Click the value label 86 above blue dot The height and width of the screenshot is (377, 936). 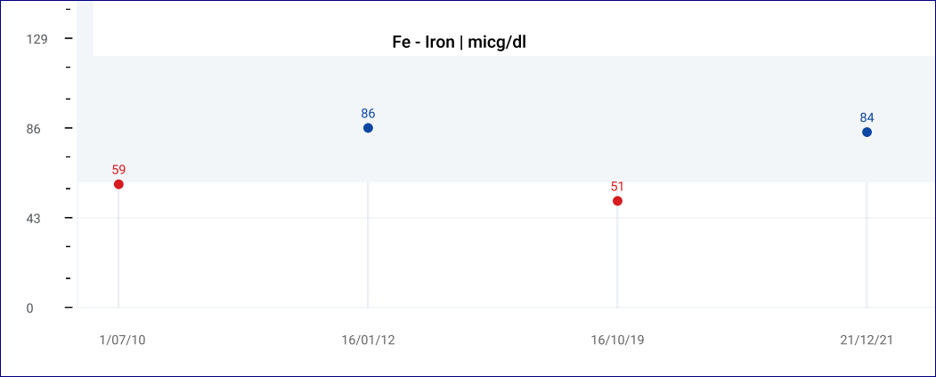(369, 113)
